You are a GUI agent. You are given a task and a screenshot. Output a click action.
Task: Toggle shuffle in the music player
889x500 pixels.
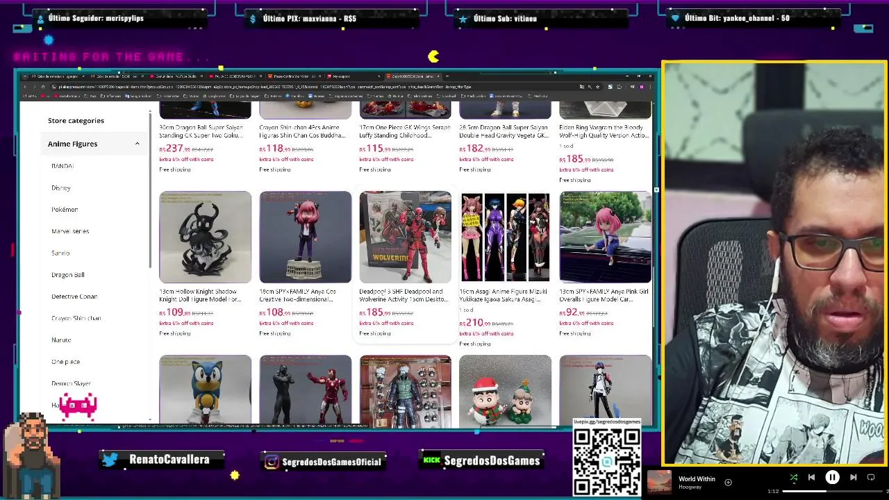coord(794,478)
